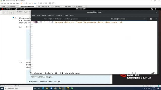Click the unity mode toolbar icon

[46, 3]
